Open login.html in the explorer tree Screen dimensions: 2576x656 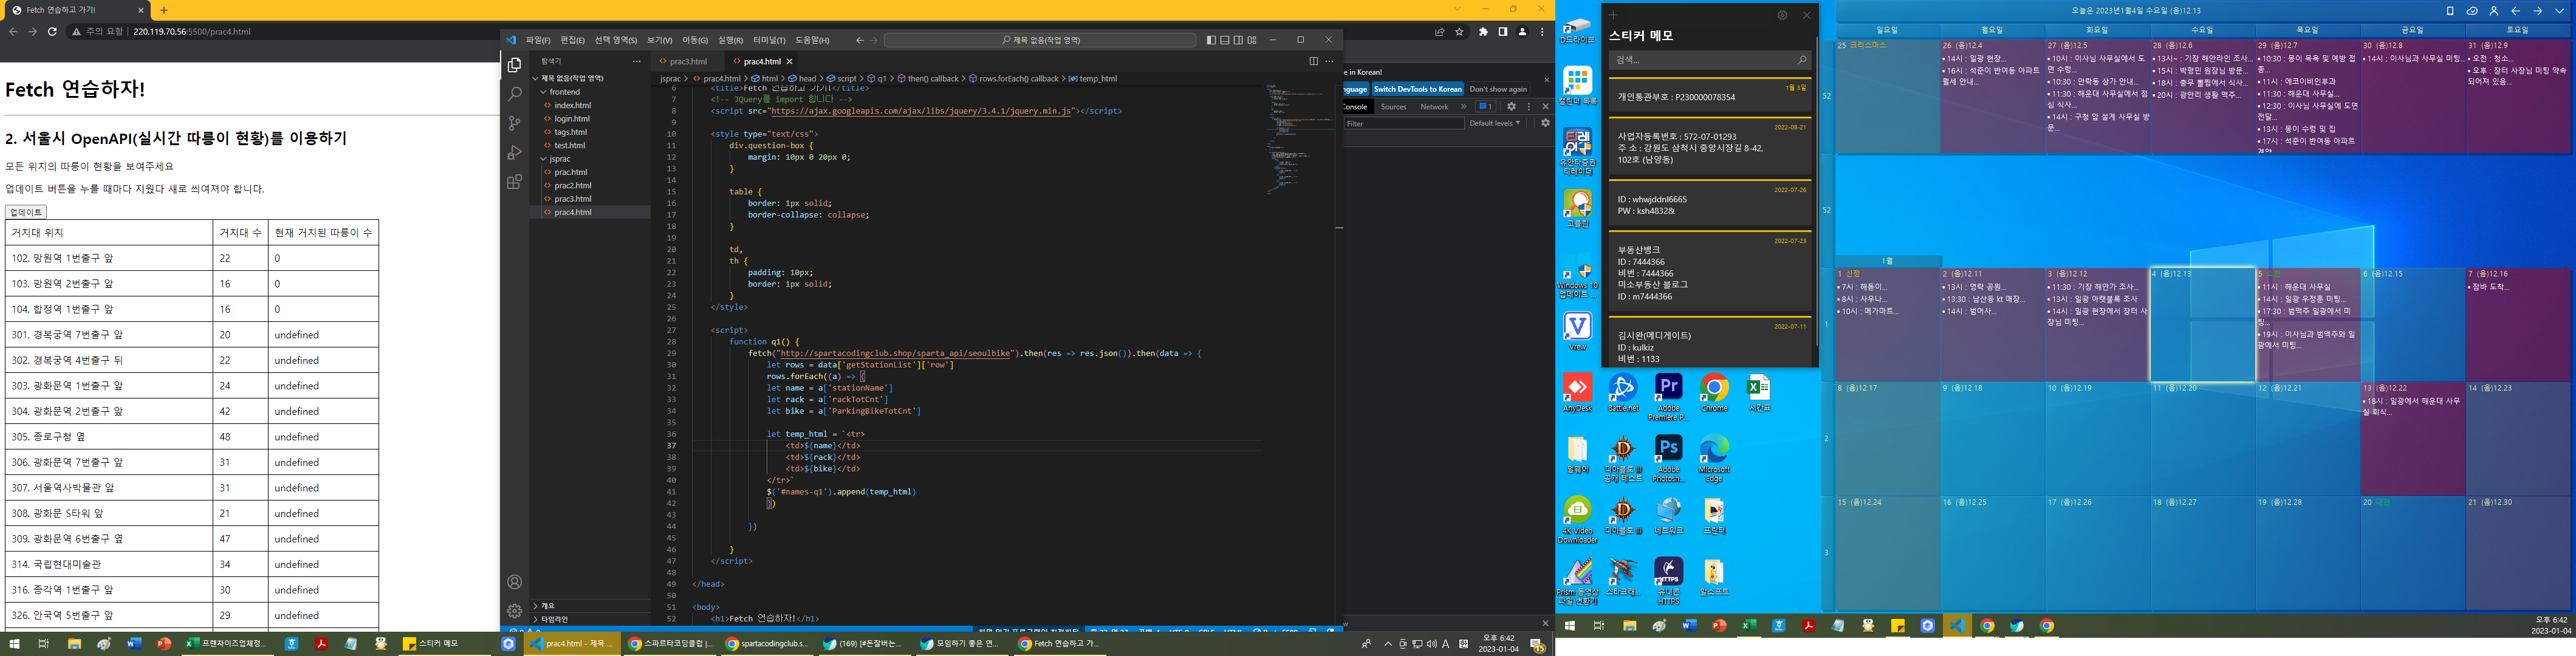(x=572, y=119)
